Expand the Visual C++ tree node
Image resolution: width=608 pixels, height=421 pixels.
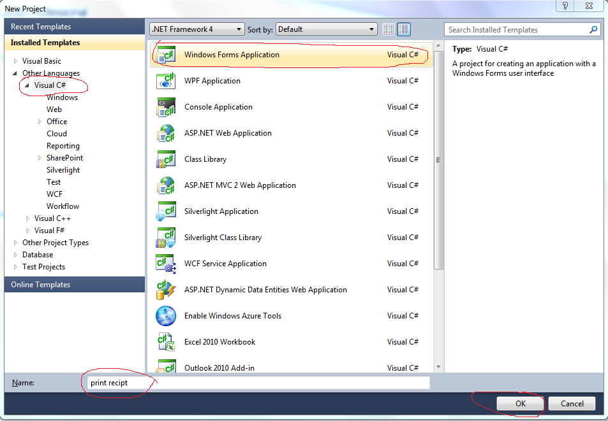pos(27,218)
